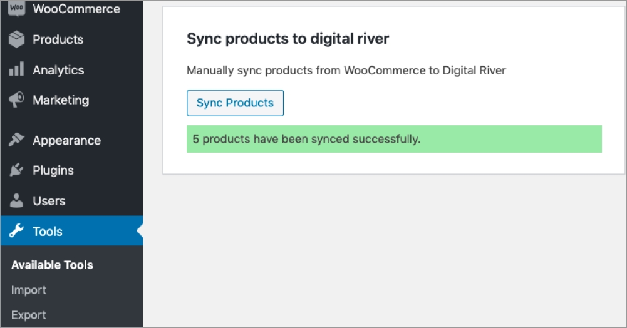This screenshot has height=328, width=627.
Task: Click the WooCommerce logo icon
Action: tap(16, 9)
